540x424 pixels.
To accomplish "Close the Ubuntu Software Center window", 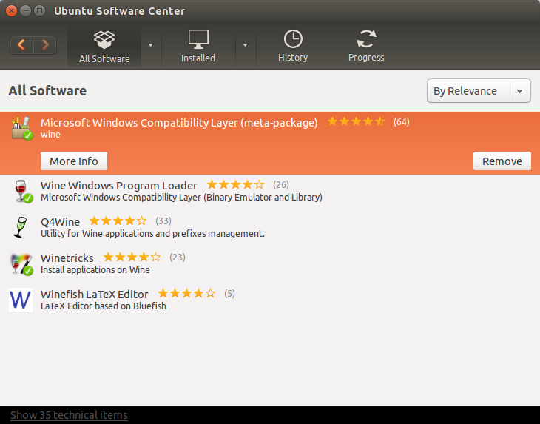I will (x=11, y=10).
